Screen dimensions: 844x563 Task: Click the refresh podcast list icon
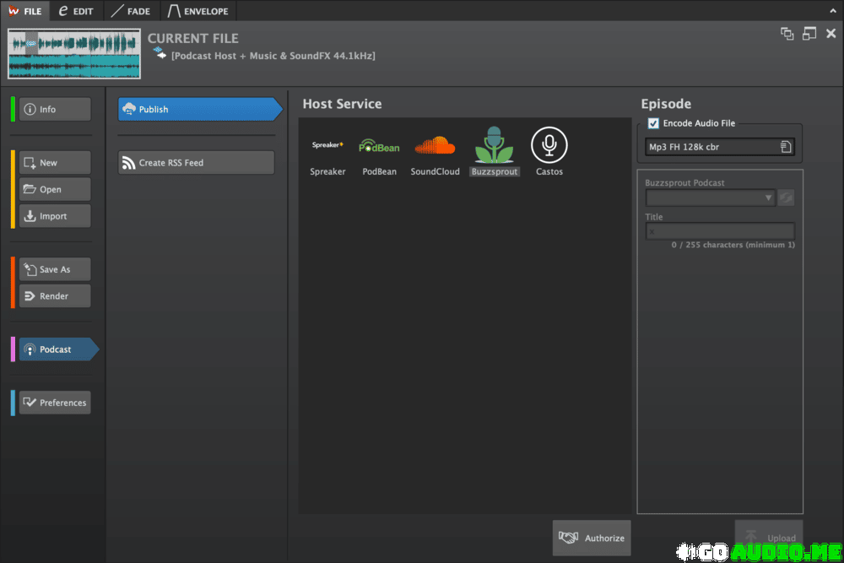[786, 198]
